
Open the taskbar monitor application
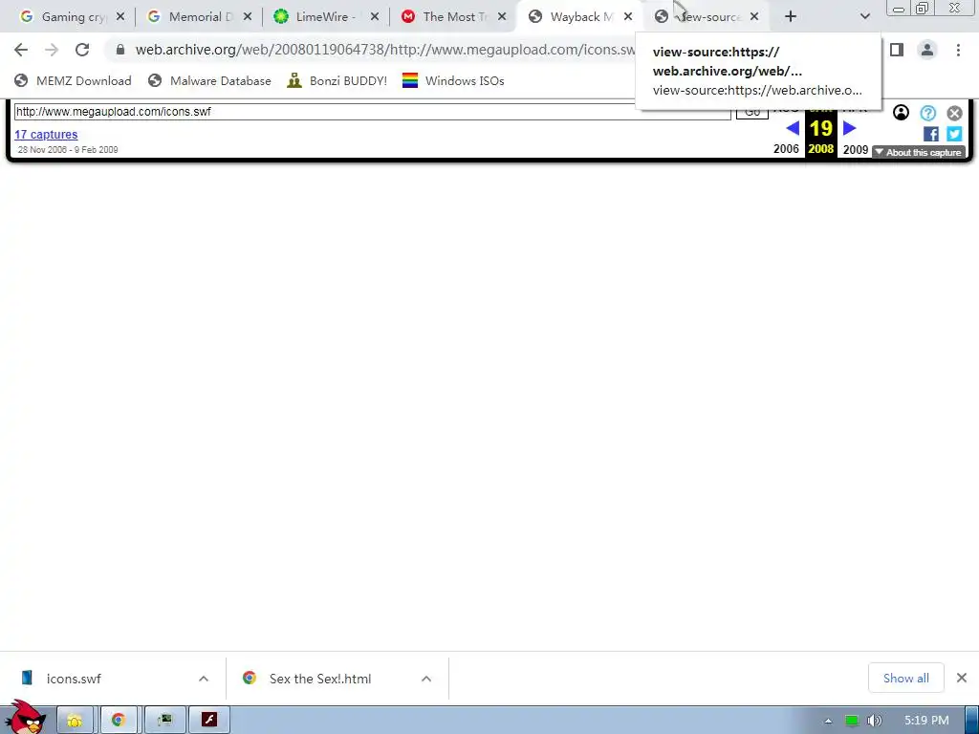164,721
